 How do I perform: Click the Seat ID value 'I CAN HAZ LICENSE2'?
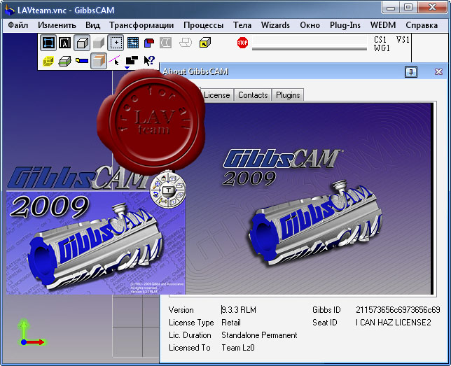(x=393, y=323)
